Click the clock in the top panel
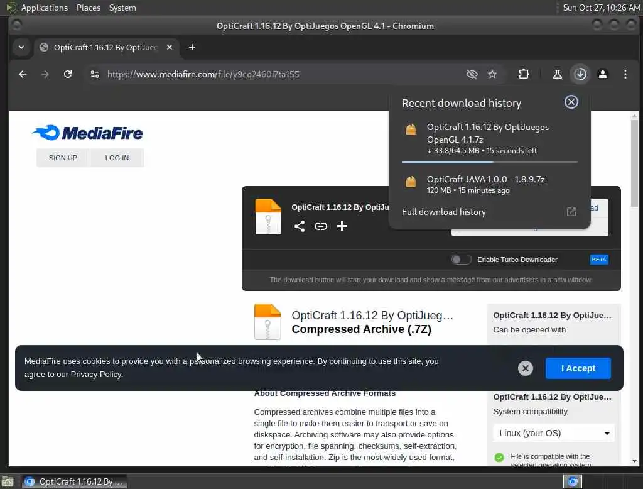This screenshot has height=489, width=643. (x=601, y=8)
